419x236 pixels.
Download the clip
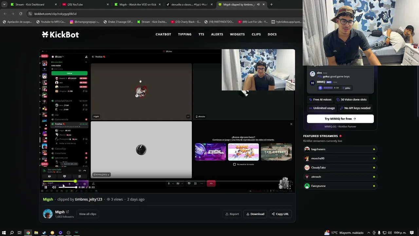[x=255, y=214]
